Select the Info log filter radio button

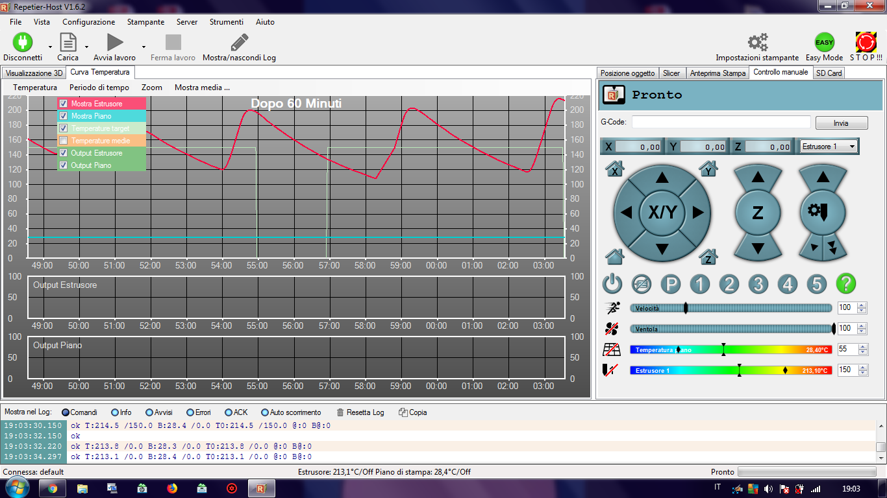point(115,412)
